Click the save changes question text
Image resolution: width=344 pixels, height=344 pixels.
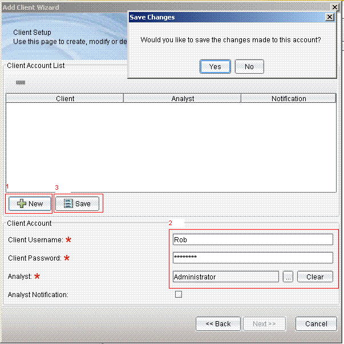pyautogui.click(x=230, y=40)
